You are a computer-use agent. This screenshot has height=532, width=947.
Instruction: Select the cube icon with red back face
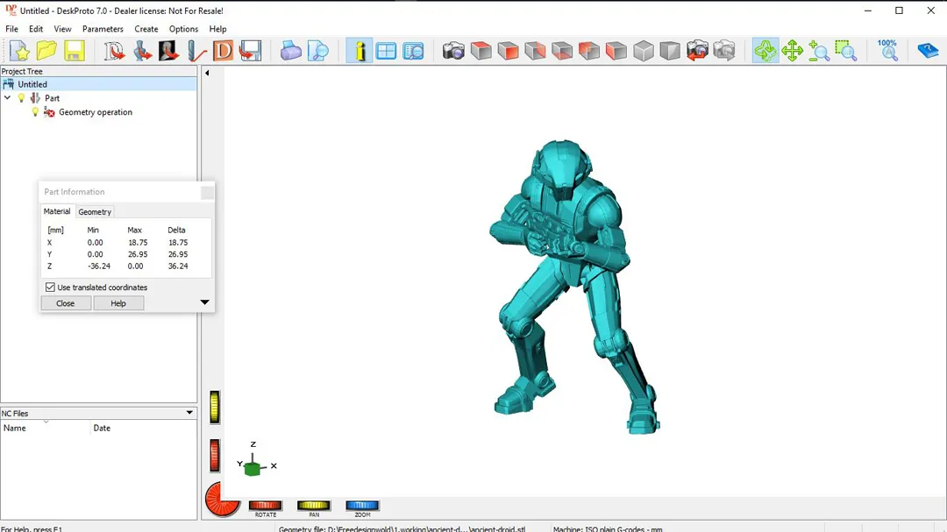click(589, 51)
